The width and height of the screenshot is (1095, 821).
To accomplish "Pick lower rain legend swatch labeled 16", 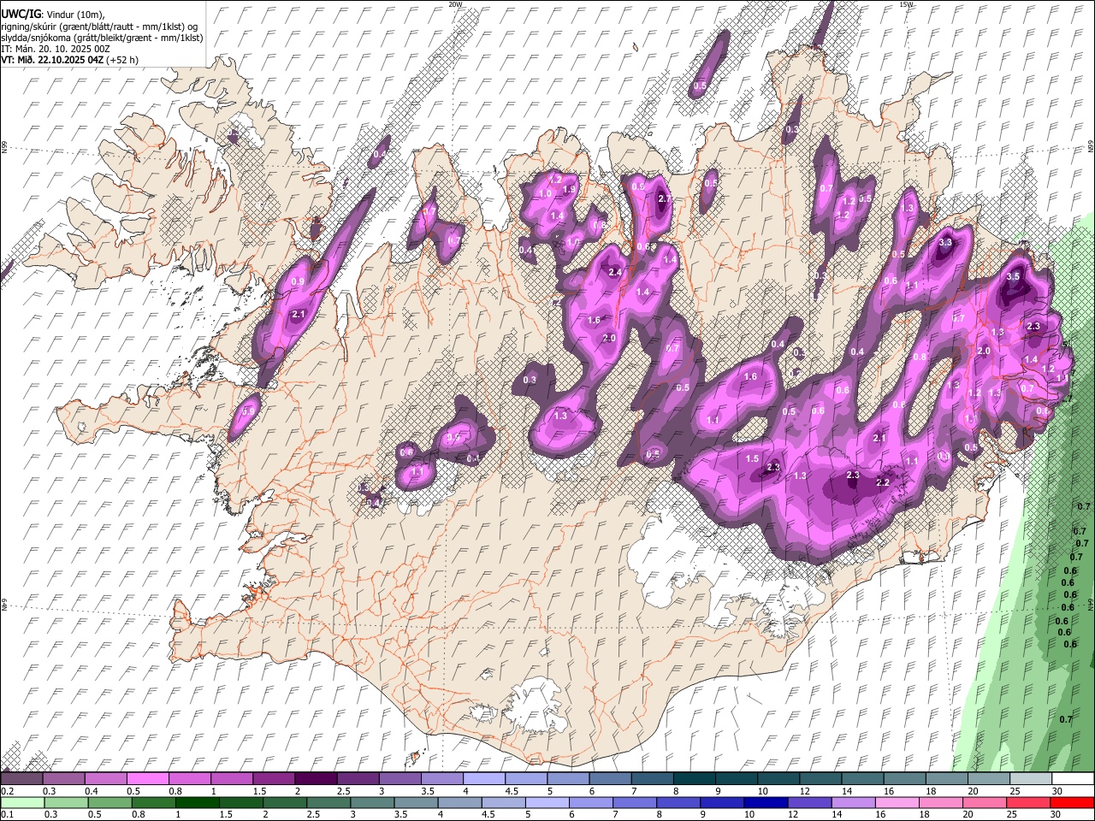I will click(x=898, y=802).
